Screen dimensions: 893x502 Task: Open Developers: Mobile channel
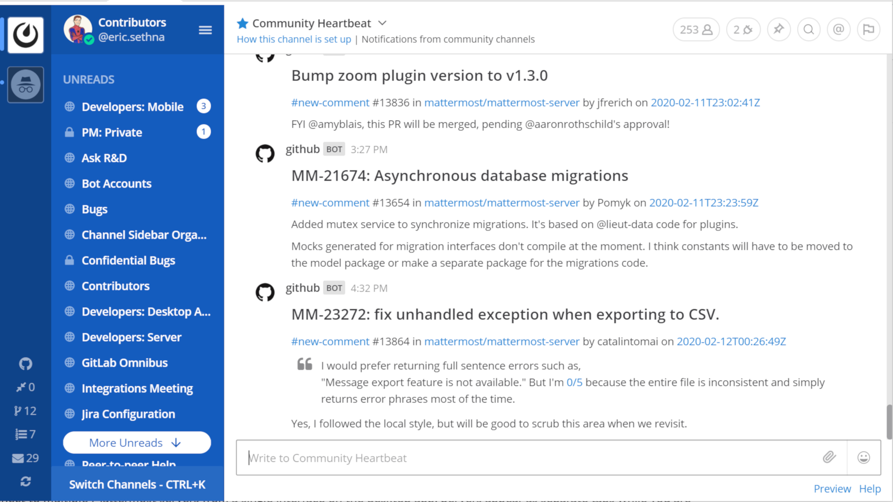[138, 107]
